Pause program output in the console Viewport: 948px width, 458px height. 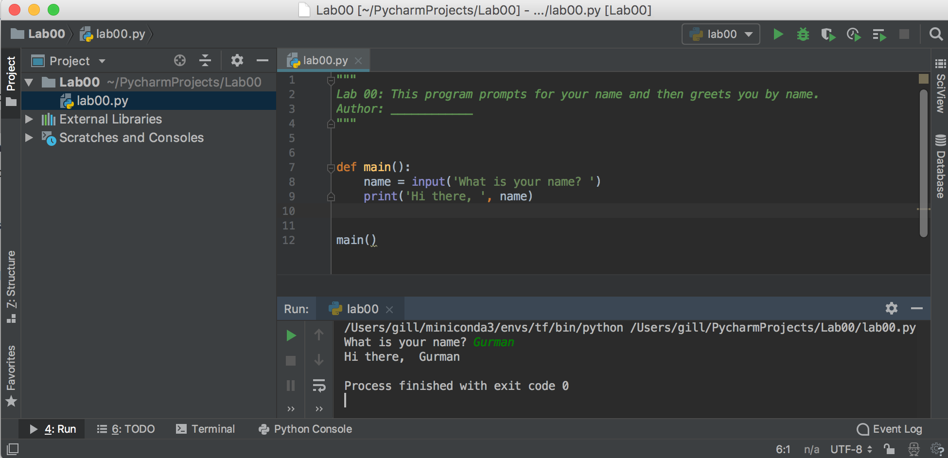291,386
